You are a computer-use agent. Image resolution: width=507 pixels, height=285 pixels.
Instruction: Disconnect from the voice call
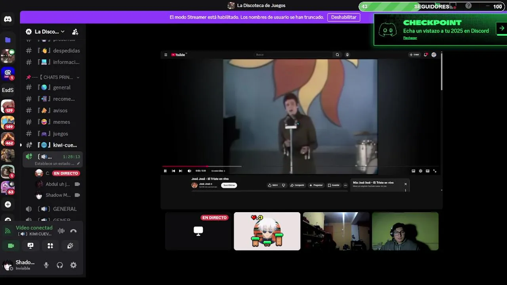pos(73,231)
